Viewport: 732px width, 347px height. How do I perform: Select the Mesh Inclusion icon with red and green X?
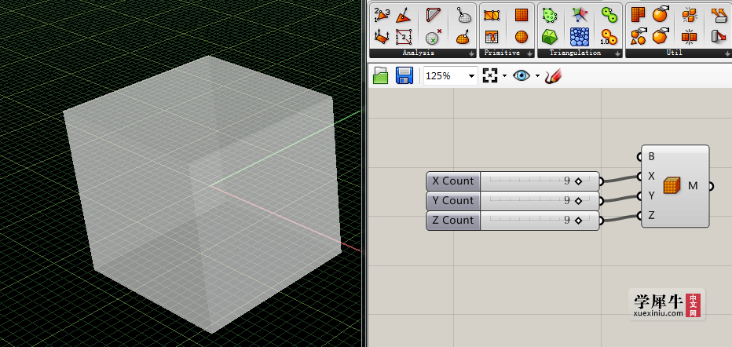[x=434, y=36]
